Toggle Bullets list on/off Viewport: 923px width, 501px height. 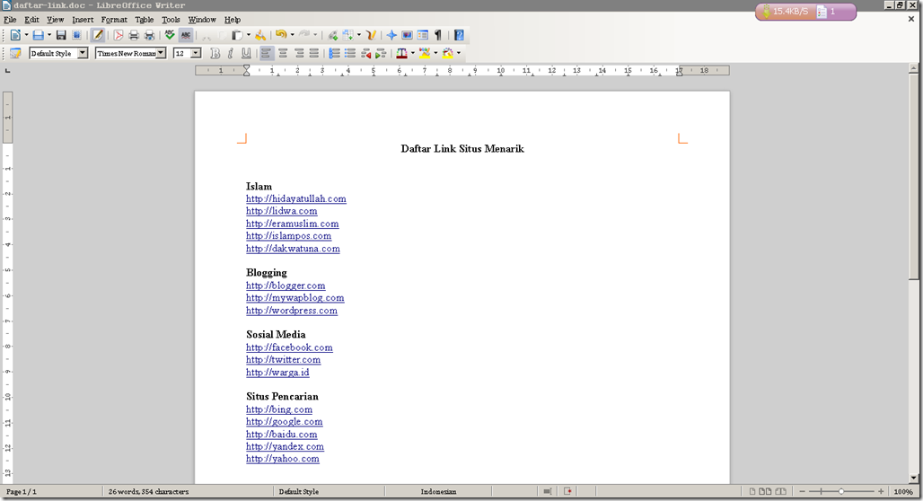pyautogui.click(x=350, y=54)
